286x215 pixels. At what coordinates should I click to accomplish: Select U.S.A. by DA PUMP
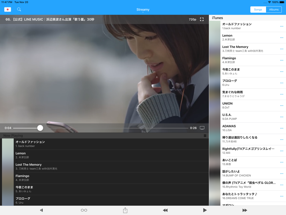tap(247, 117)
